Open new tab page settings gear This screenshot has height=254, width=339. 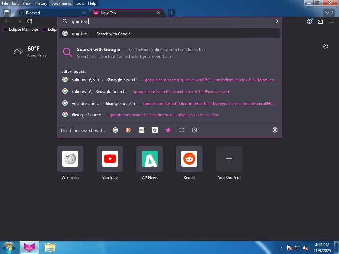[325, 46]
